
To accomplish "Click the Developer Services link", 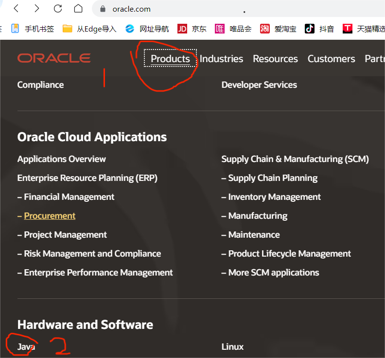I will (x=259, y=85).
